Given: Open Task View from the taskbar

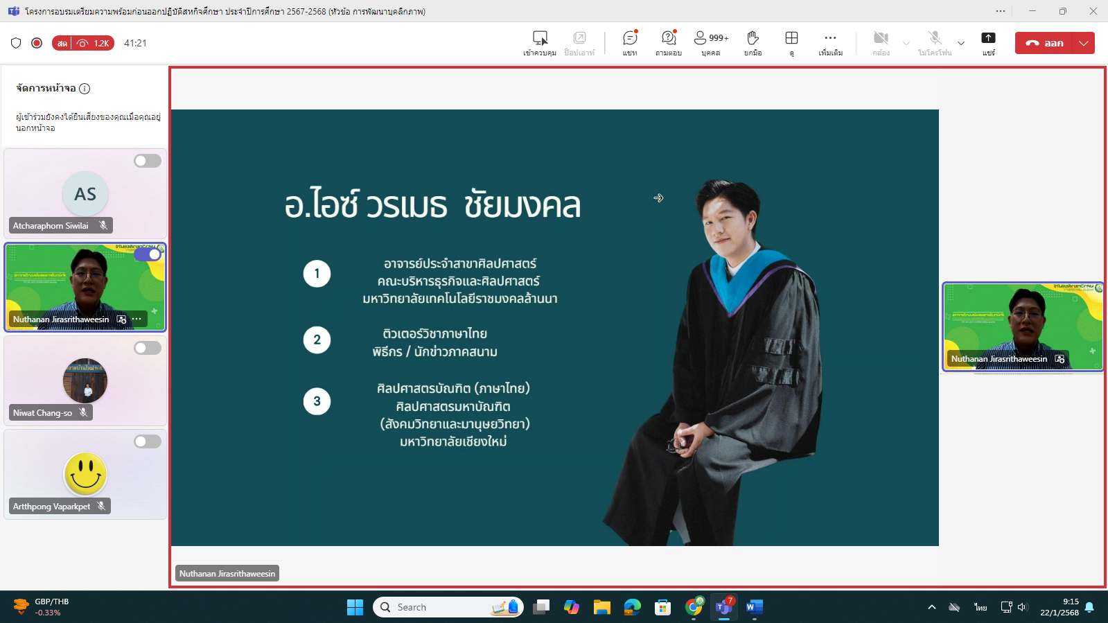Looking at the screenshot, I should 541,607.
